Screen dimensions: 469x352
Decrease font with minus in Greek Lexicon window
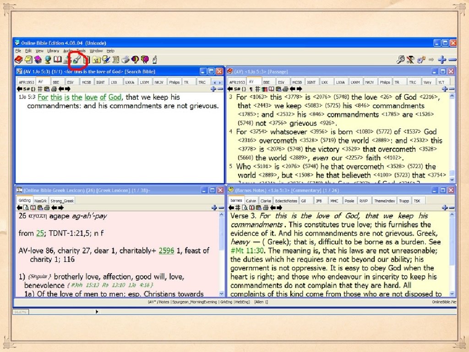[x=221, y=208]
